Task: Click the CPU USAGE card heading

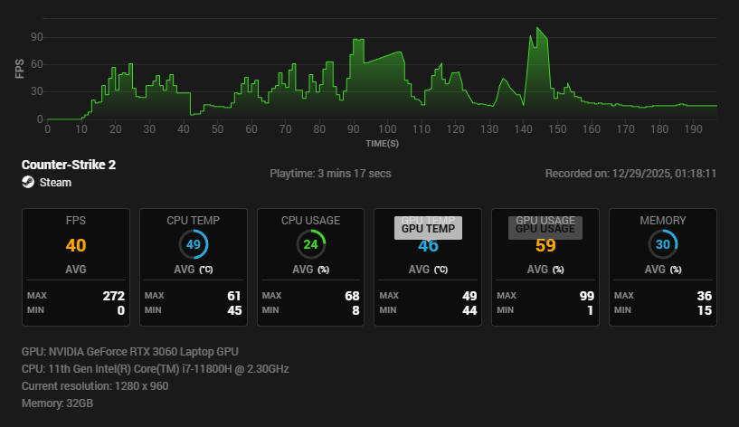Action: (310, 220)
